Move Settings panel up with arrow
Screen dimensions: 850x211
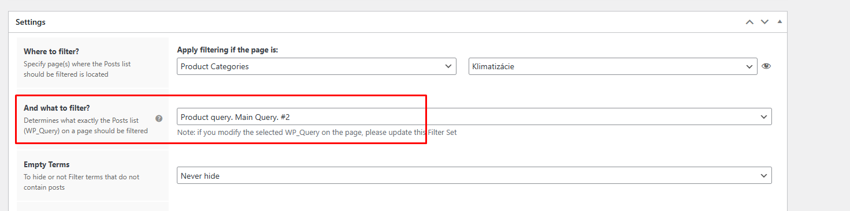tap(749, 22)
